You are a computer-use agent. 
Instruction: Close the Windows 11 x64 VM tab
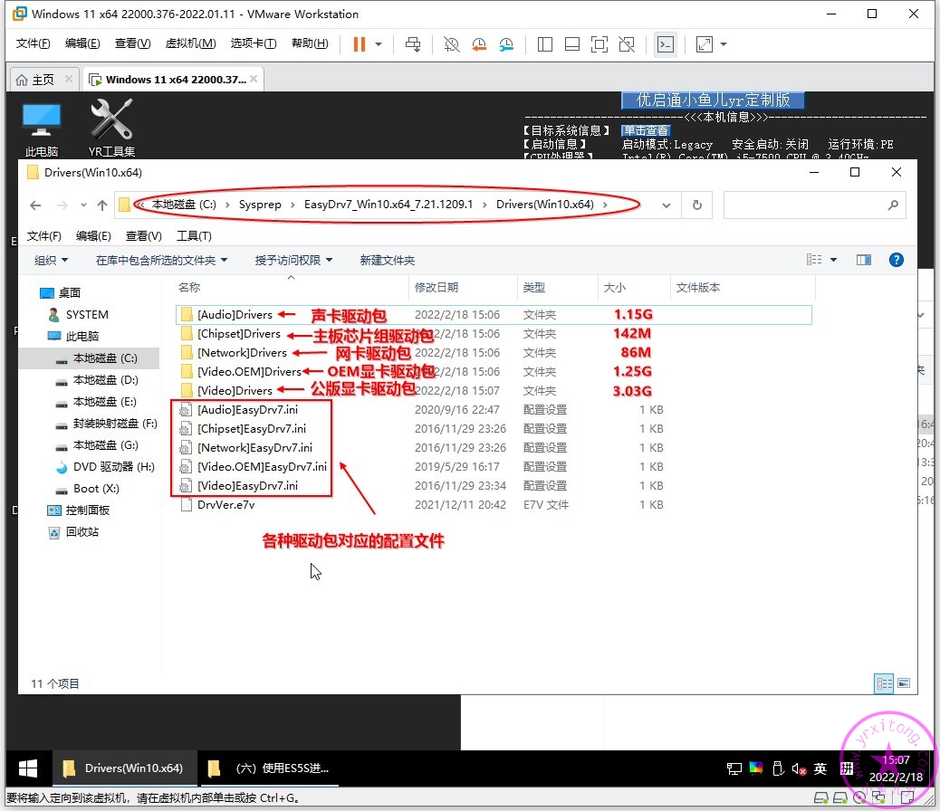[x=254, y=79]
